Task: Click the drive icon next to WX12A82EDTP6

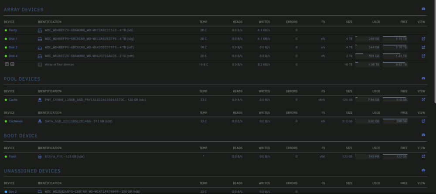Action: tap(40, 39)
